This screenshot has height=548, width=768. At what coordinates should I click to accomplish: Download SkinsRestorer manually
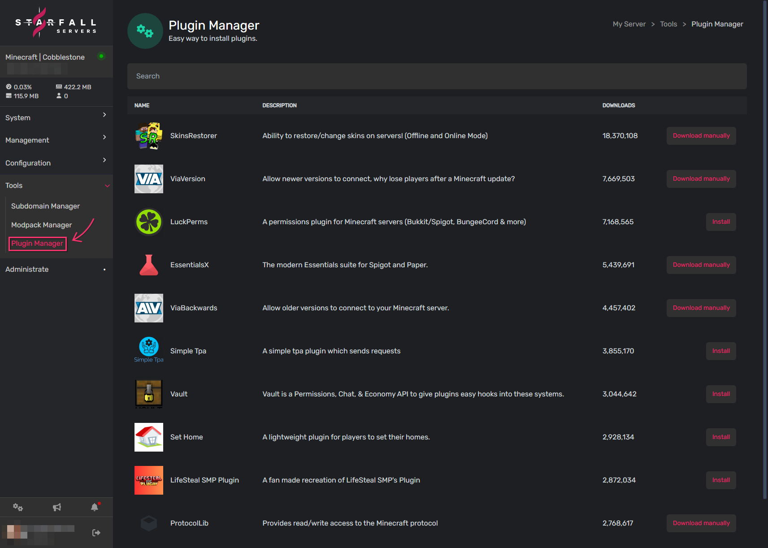pos(701,136)
